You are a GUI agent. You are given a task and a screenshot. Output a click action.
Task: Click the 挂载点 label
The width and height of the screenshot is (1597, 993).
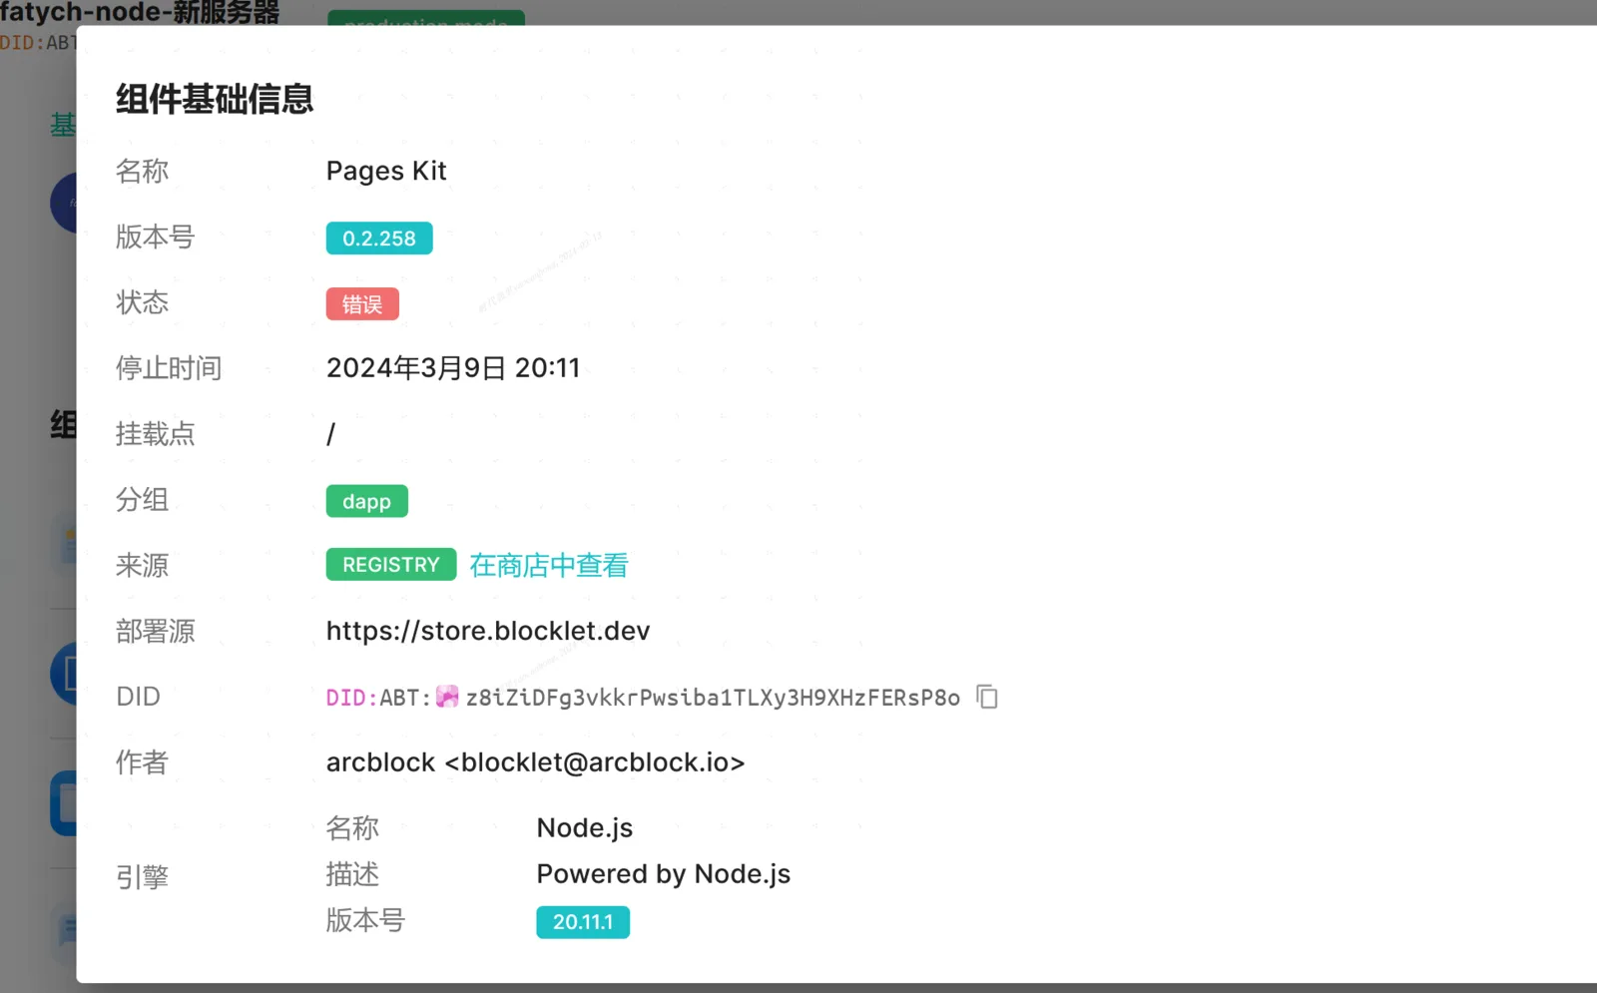point(156,434)
